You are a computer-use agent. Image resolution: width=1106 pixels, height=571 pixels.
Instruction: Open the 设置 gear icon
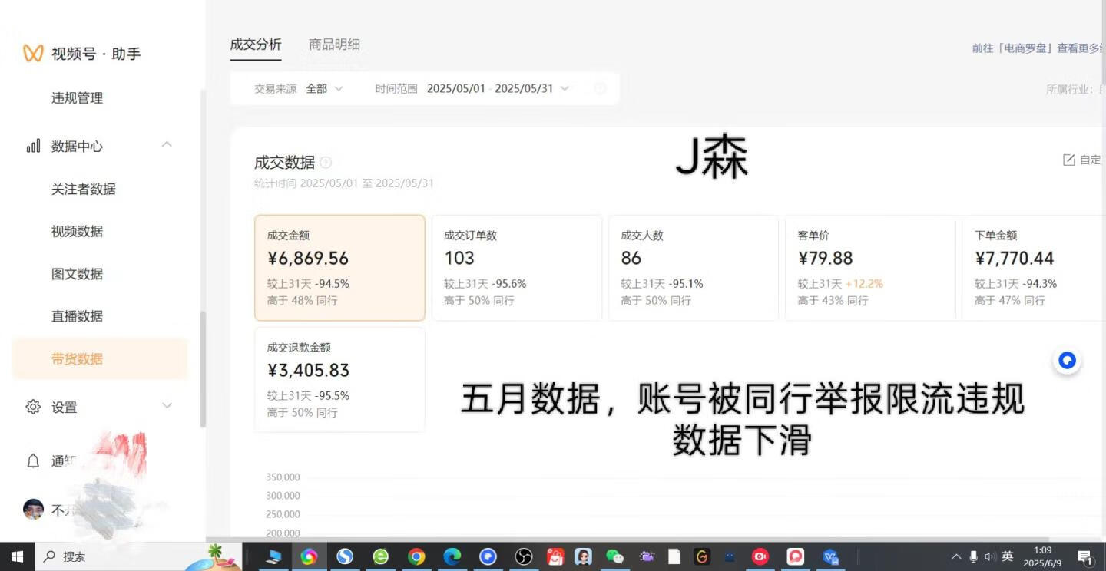click(x=32, y=407)
